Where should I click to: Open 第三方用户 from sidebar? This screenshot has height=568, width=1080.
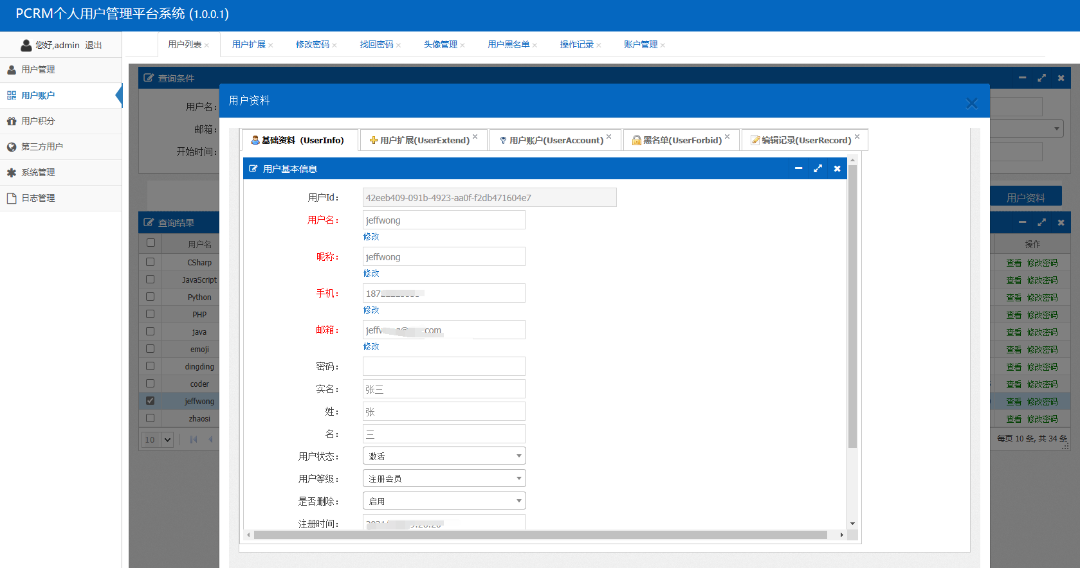click(x=42, y=146)
